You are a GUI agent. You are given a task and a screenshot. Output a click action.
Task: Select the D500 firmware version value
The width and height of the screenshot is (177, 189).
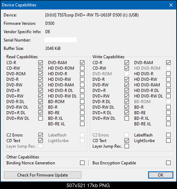click(x=50, y=24)
